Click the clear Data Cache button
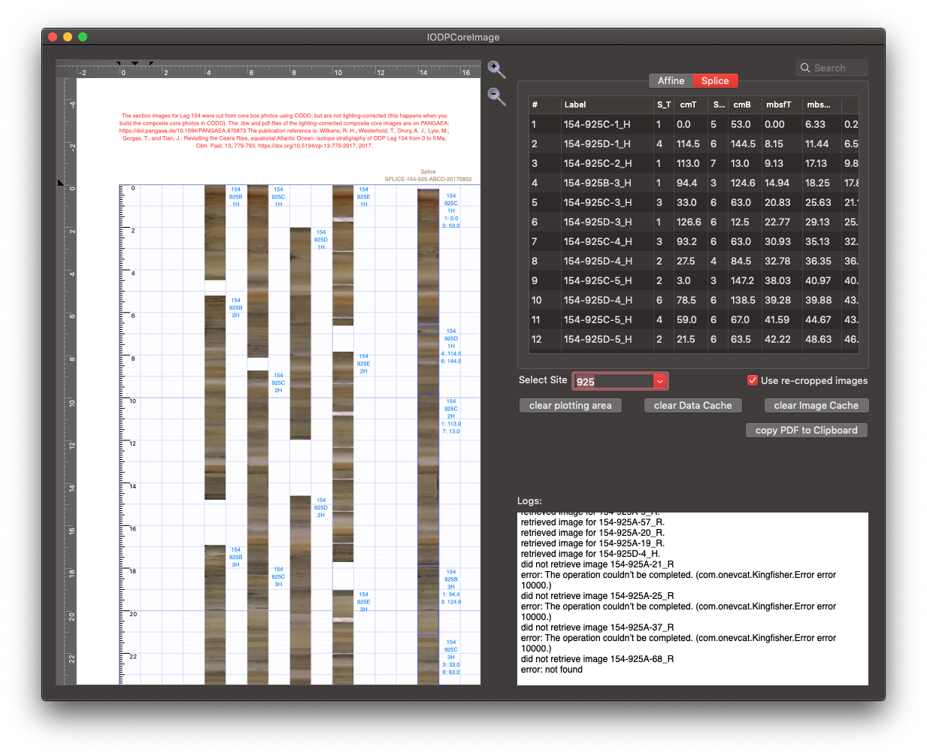The height and width of the screenshot is (756, 927). click(692, 405)
